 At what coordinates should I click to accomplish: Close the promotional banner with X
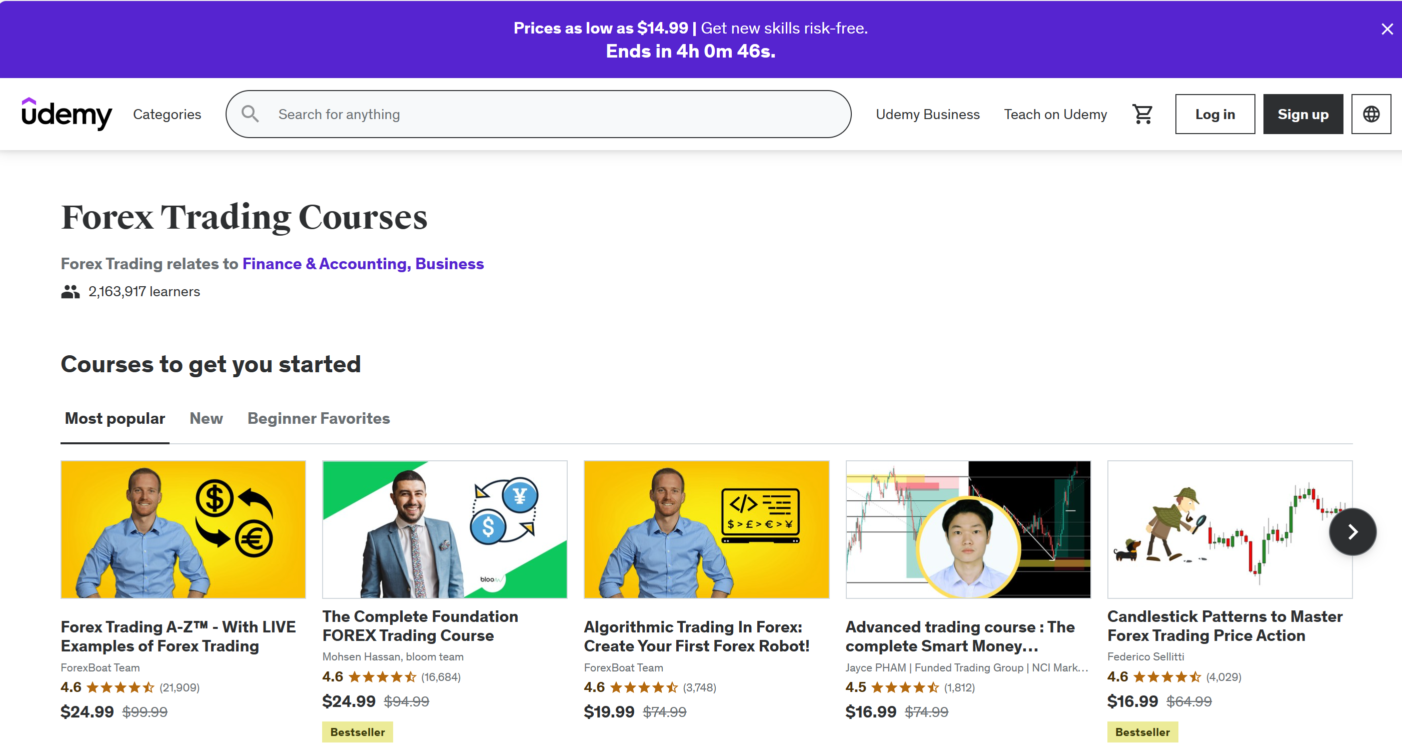tap(1387, 29)
